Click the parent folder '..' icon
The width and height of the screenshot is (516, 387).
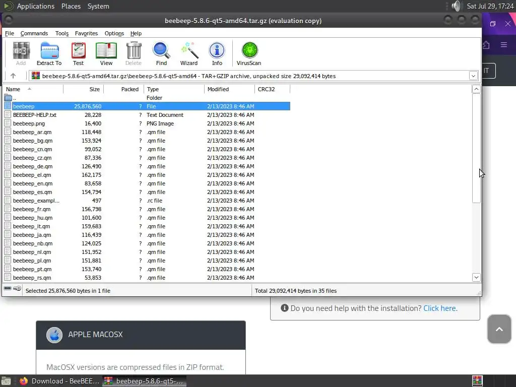[8, 98]
